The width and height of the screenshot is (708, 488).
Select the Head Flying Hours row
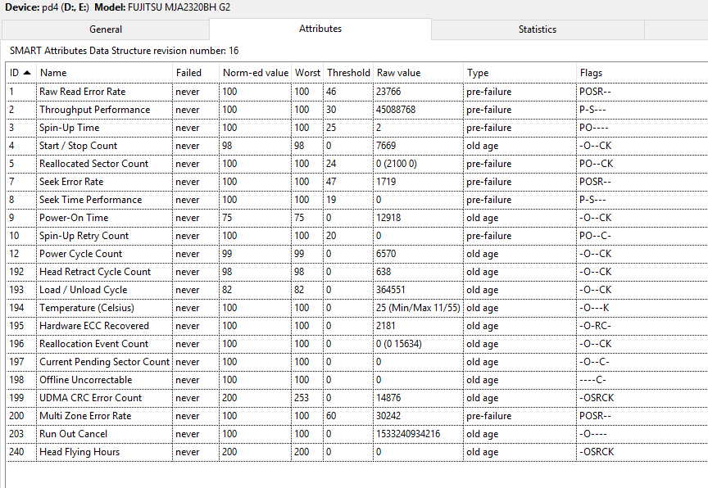(x=357, y=452)
